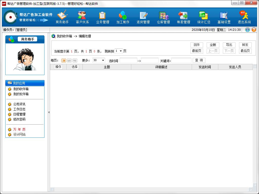This screenshot has width=259, height=194.
Task: Set 60 items per page
Action: coord(69,61)
